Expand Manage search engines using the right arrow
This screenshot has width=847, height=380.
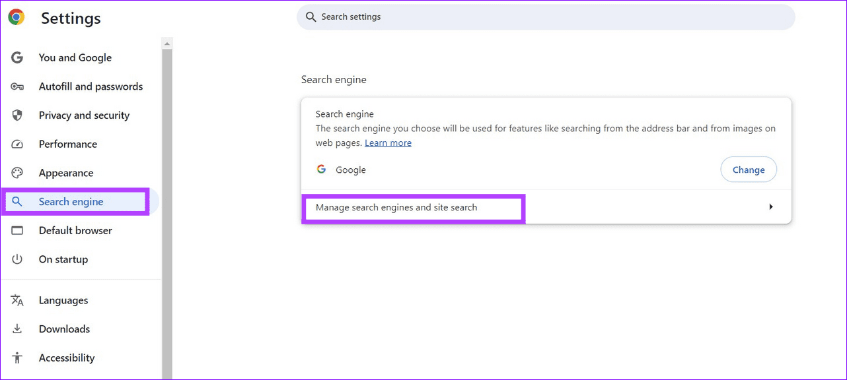click(x=770, y=206)
